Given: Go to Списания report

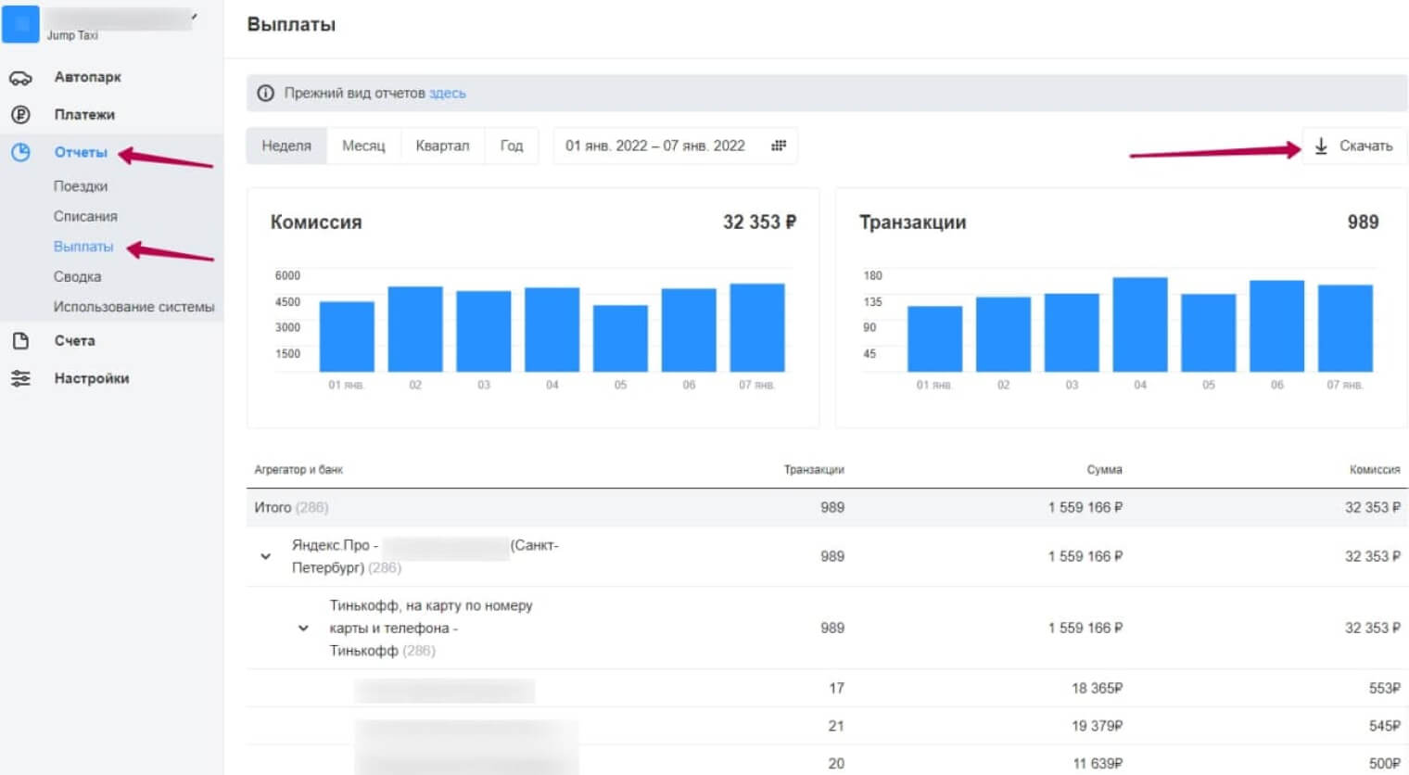Looking at the screenshot, I should [85, 216].
